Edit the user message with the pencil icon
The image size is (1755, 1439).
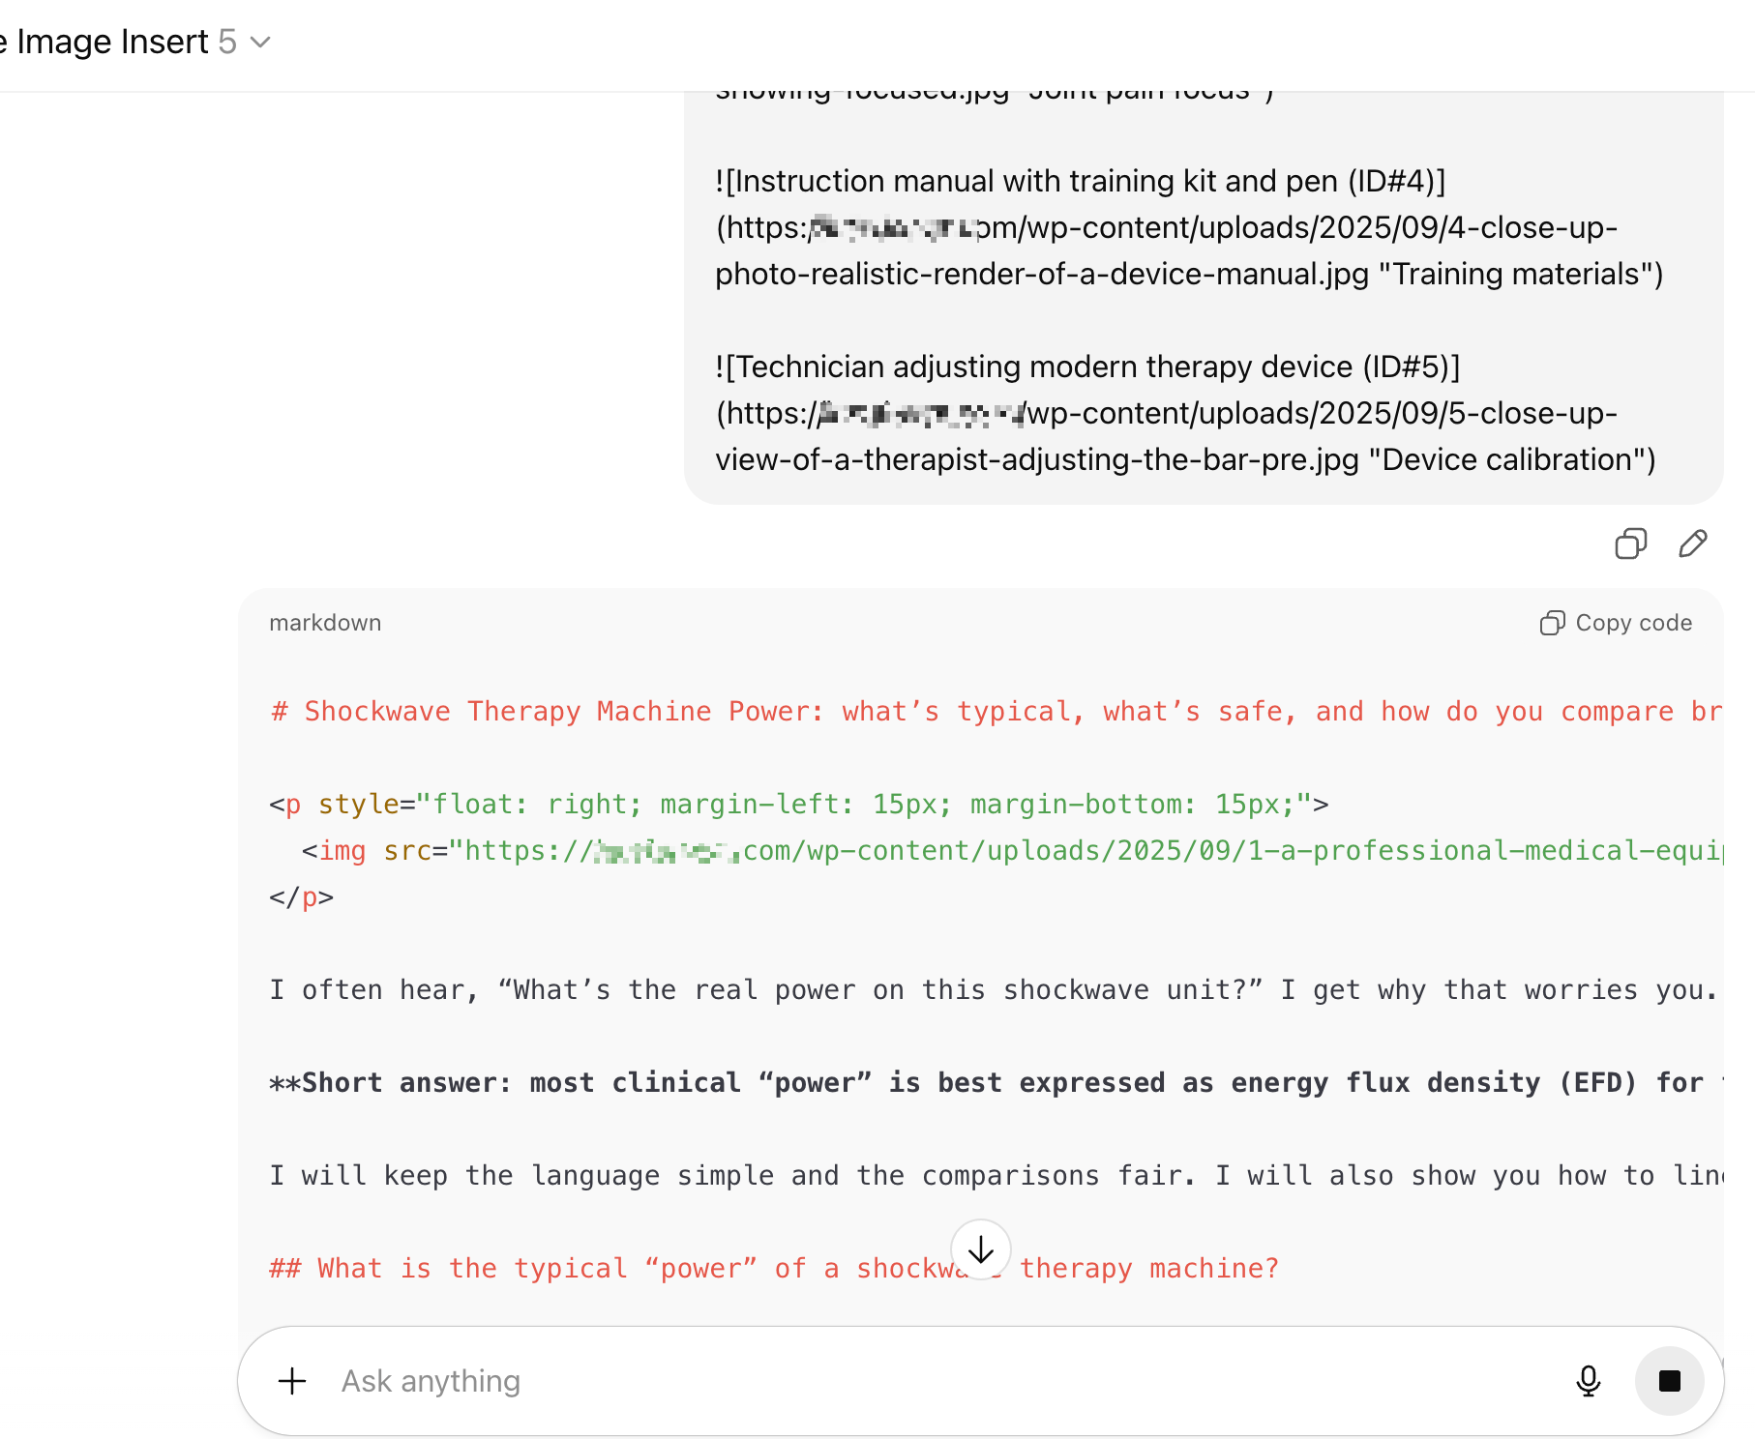click(1693, 543)
